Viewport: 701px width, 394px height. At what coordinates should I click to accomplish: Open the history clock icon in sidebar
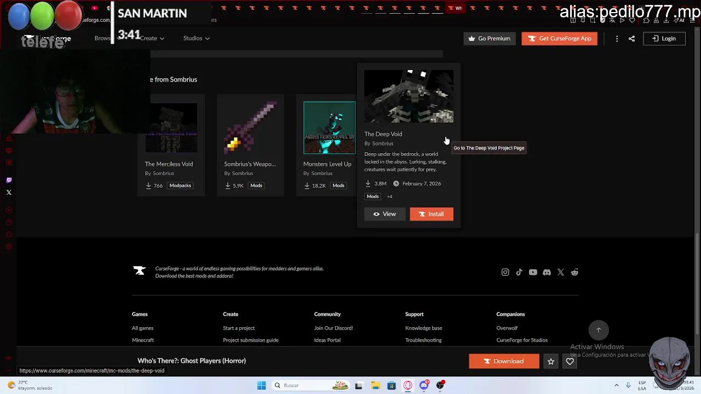pos(9,223)
